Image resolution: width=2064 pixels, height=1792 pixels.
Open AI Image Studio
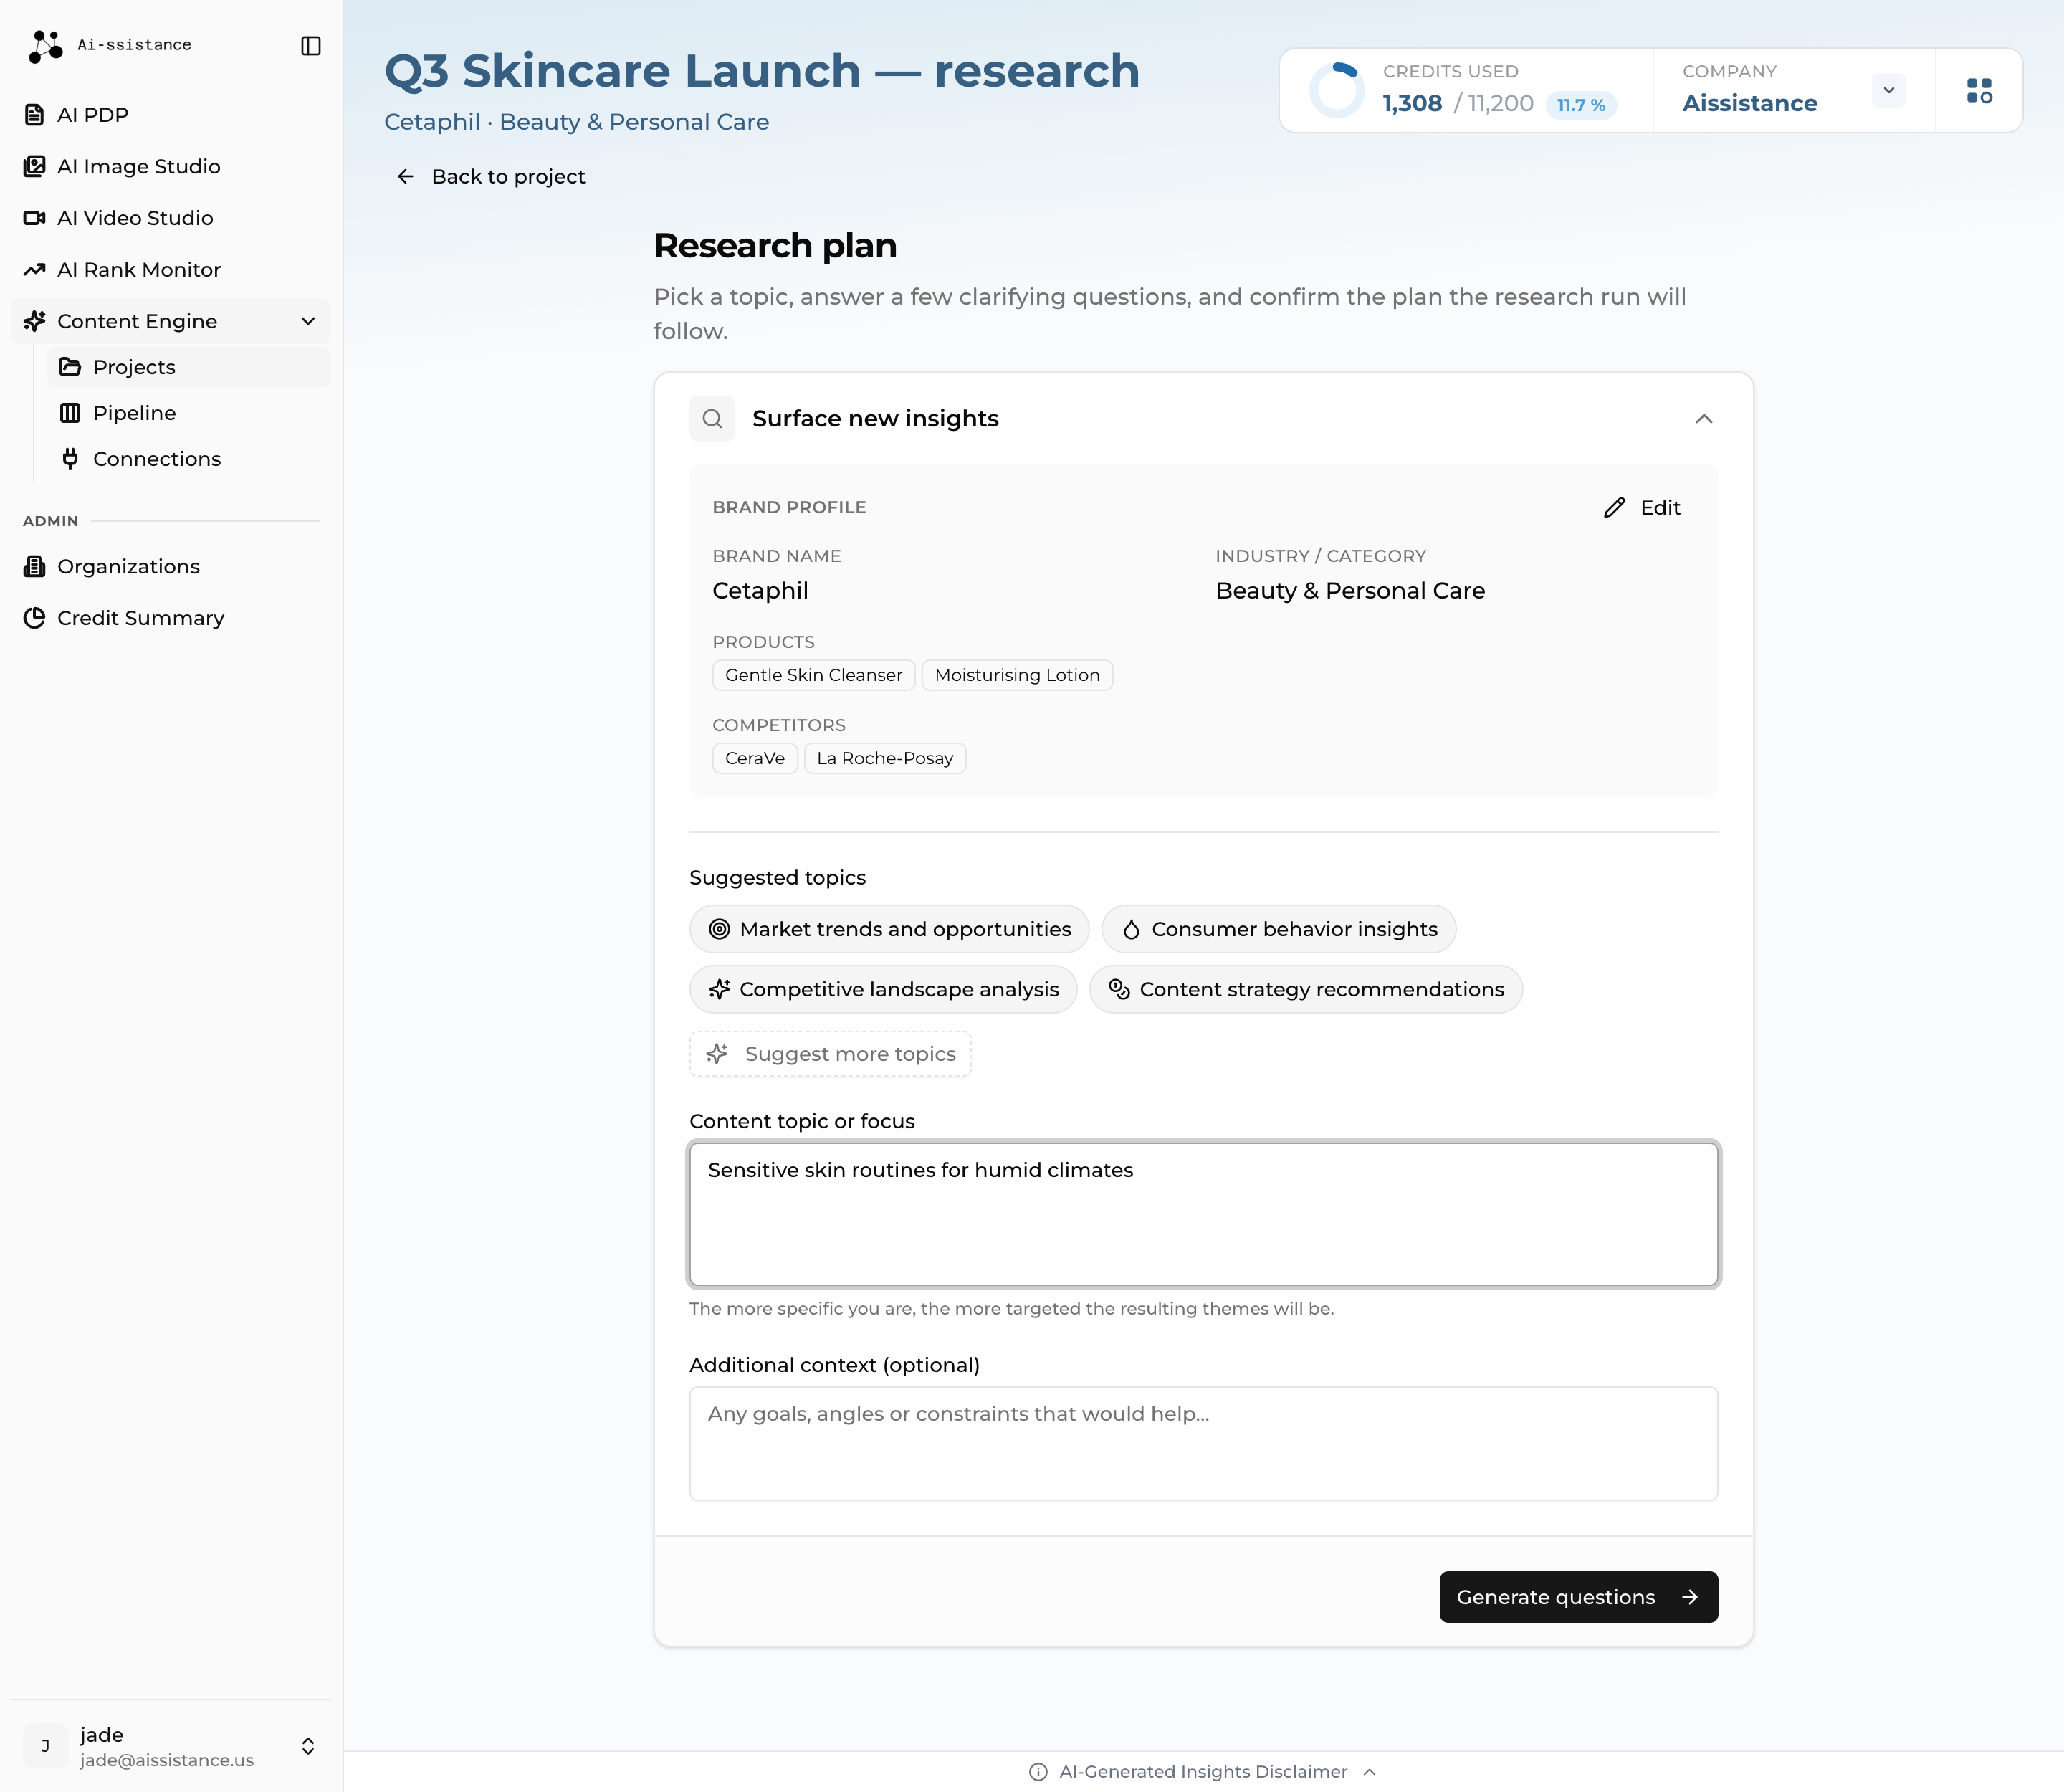(171, 166)
